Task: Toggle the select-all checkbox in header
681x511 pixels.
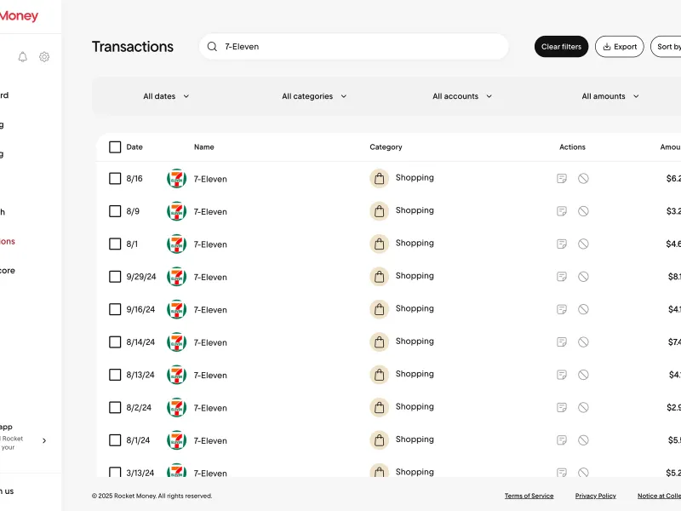Action: (x=115, y=146)
